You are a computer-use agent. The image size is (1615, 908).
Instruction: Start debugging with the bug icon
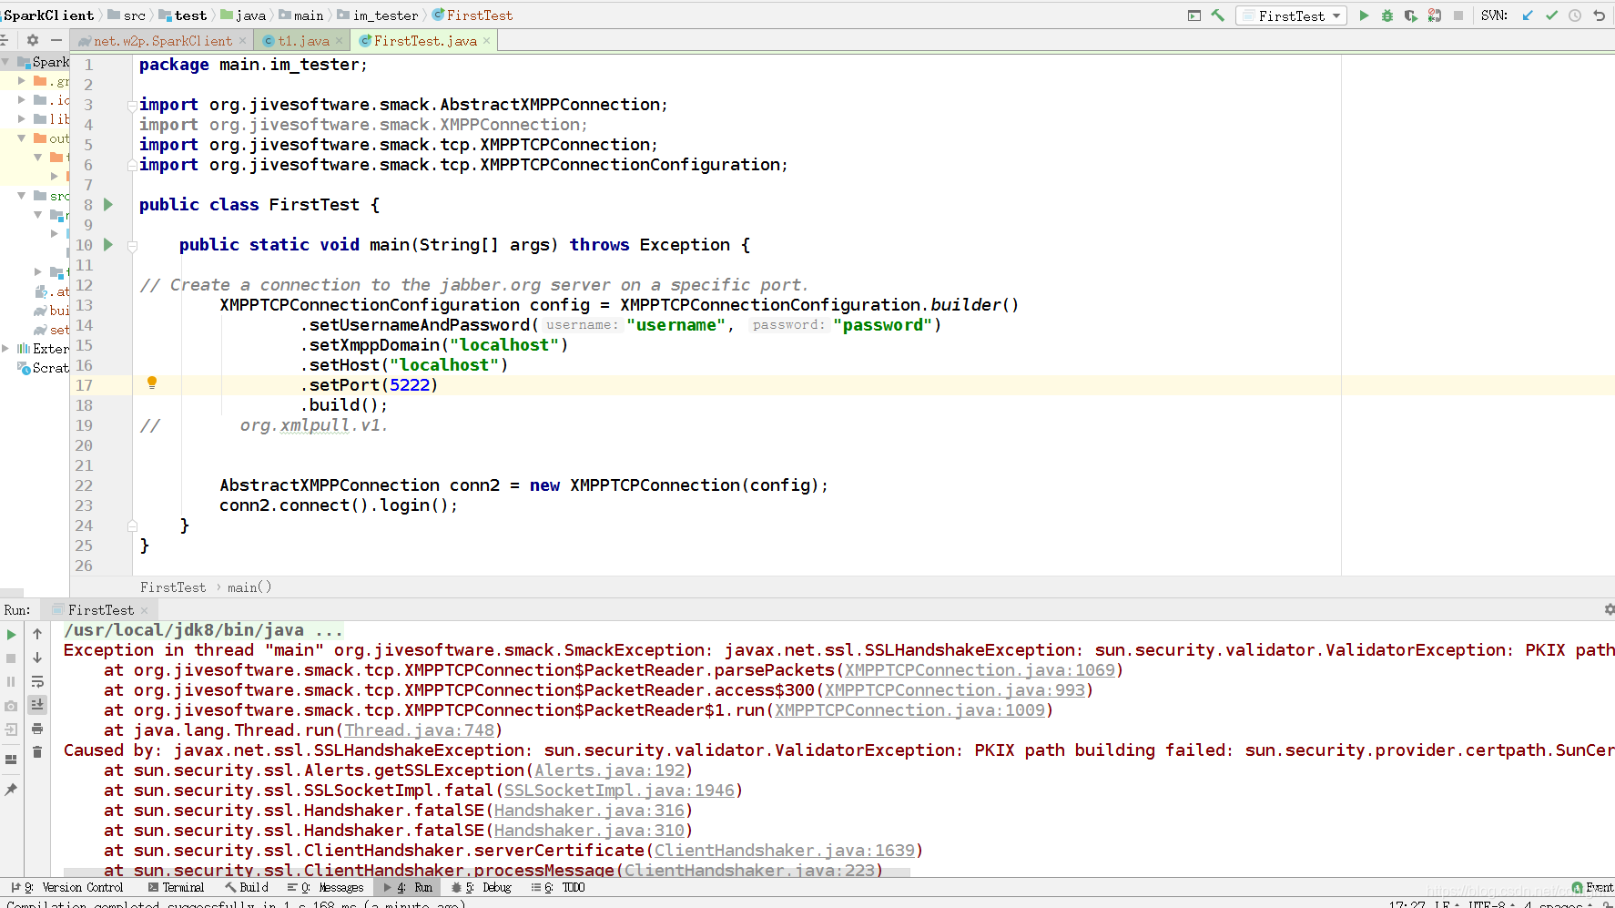(1387, 15)
